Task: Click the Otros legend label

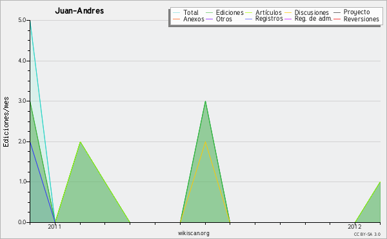Action: pyautogui.click(x=224, y=19)
